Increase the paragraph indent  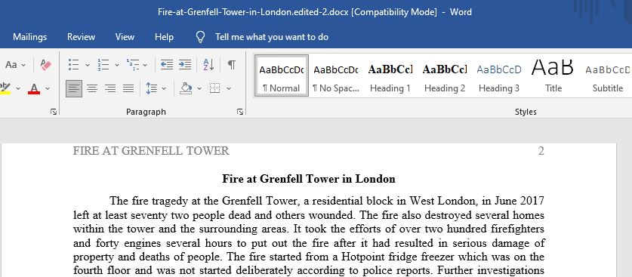[184, 64]
